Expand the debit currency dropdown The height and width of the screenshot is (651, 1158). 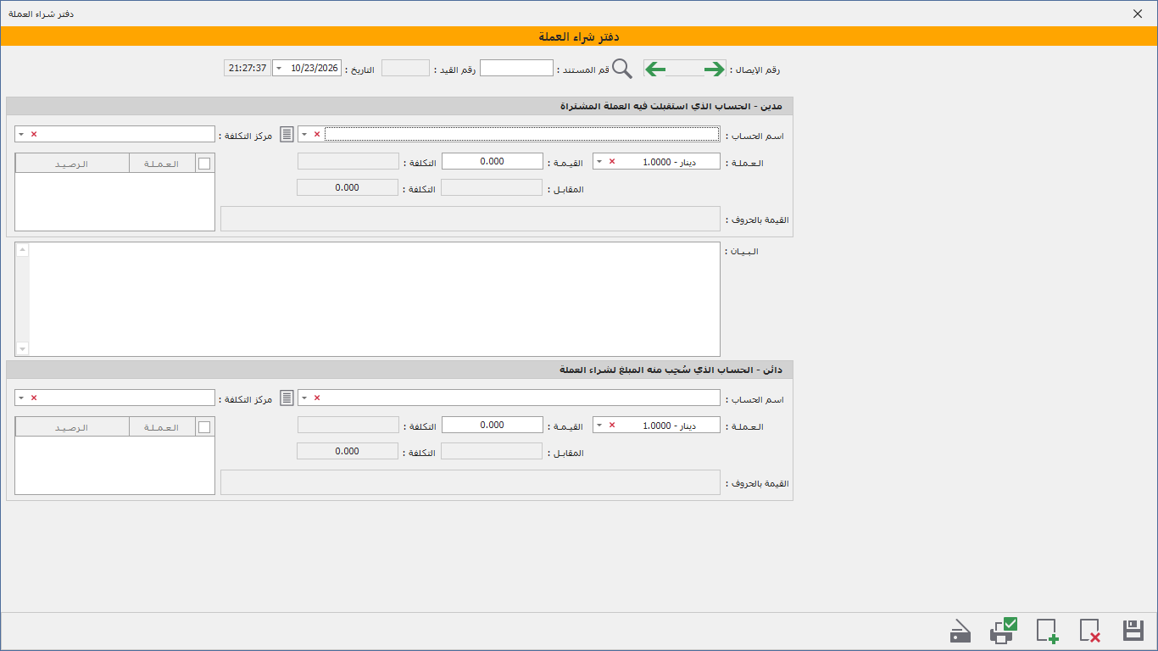tap(599, 161)
